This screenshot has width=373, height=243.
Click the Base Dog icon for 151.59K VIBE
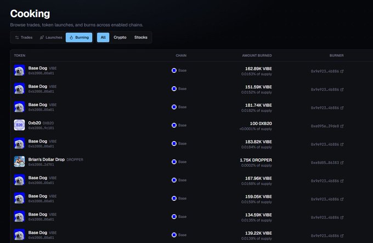19,89
